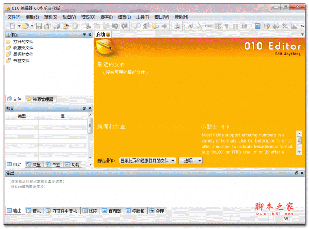The width and height of the screenshot is (309, 229).
Task: Expand the Open File dropdown arrow
Action: [32, 26]
